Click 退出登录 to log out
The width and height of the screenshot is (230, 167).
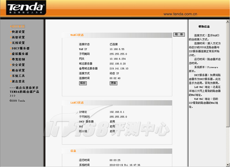click(x=18, y=81)
